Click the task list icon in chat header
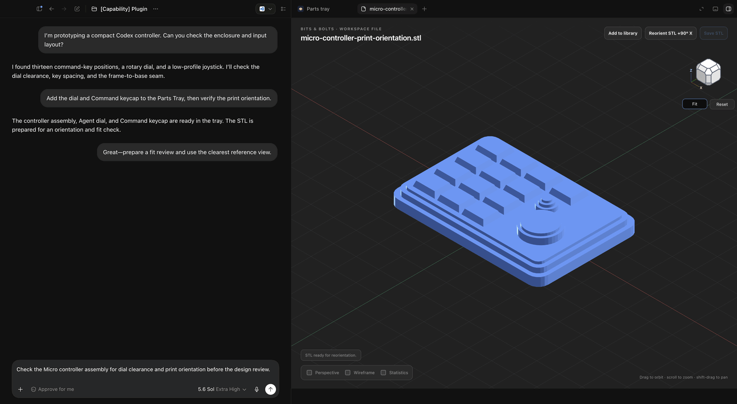The image size is (737, 404). [x=283, y=9]
